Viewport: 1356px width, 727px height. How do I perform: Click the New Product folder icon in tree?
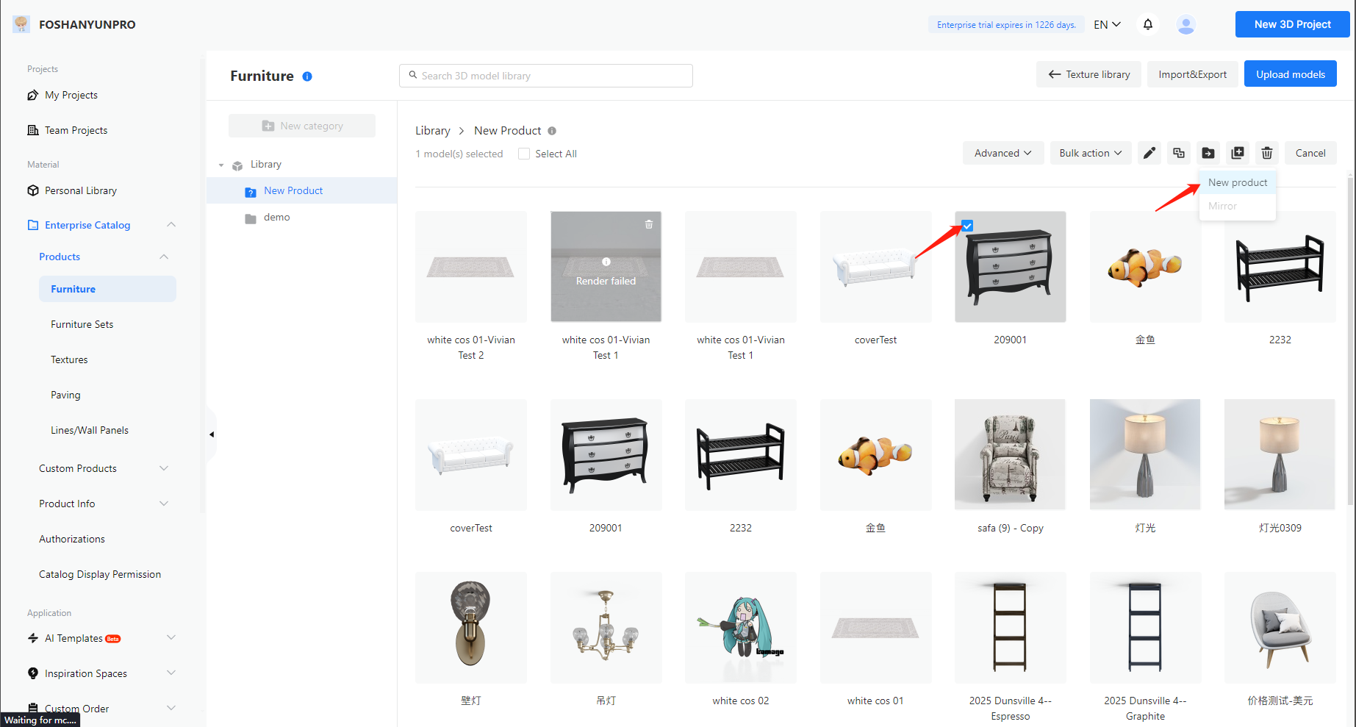tap(251, 192)
